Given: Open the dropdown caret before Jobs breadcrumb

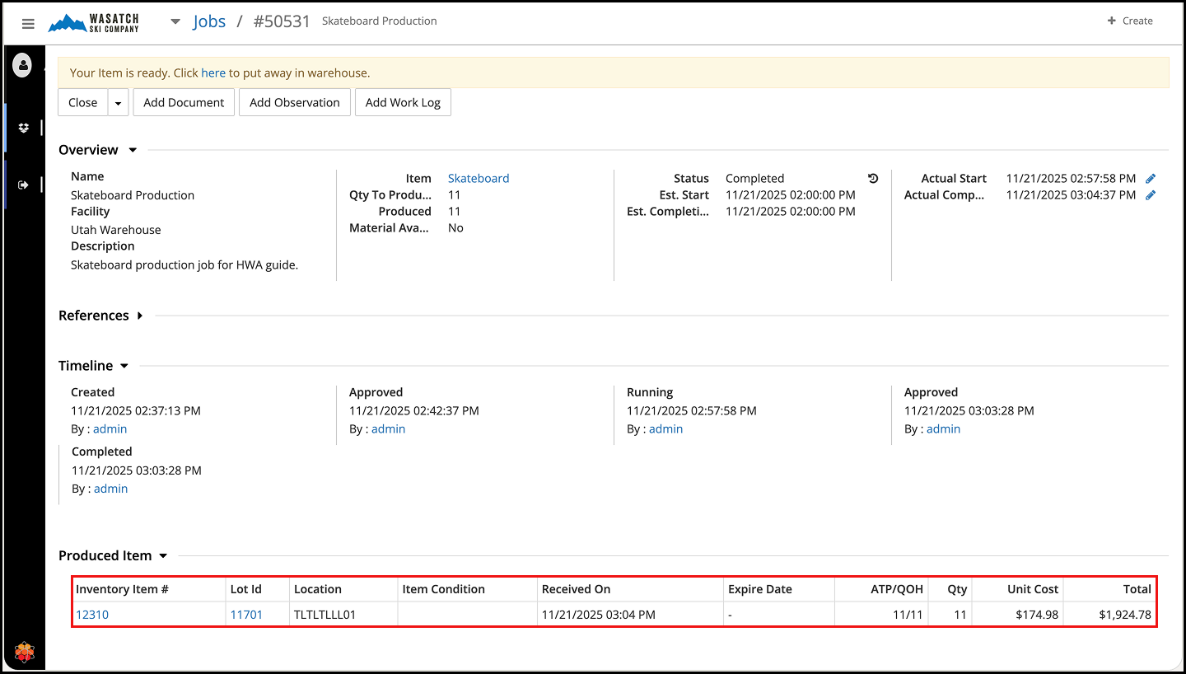Looking at the screenshot, I should 175,21.
